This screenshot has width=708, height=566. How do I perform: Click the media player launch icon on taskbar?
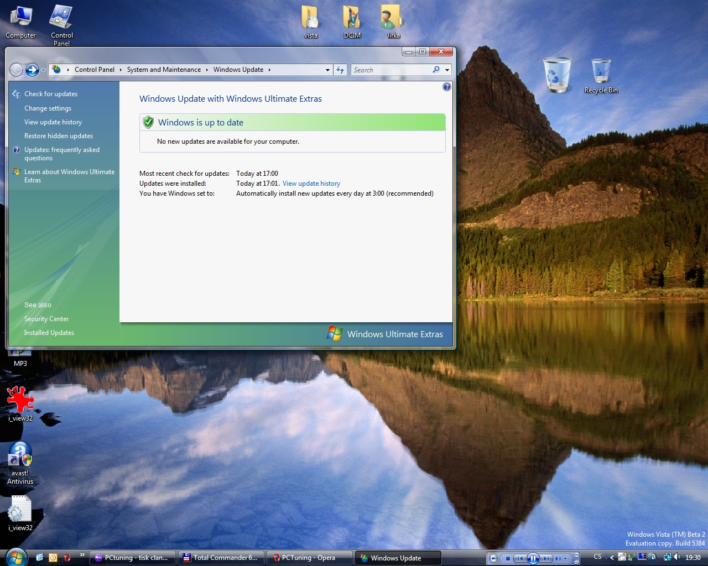pos(493,558)
